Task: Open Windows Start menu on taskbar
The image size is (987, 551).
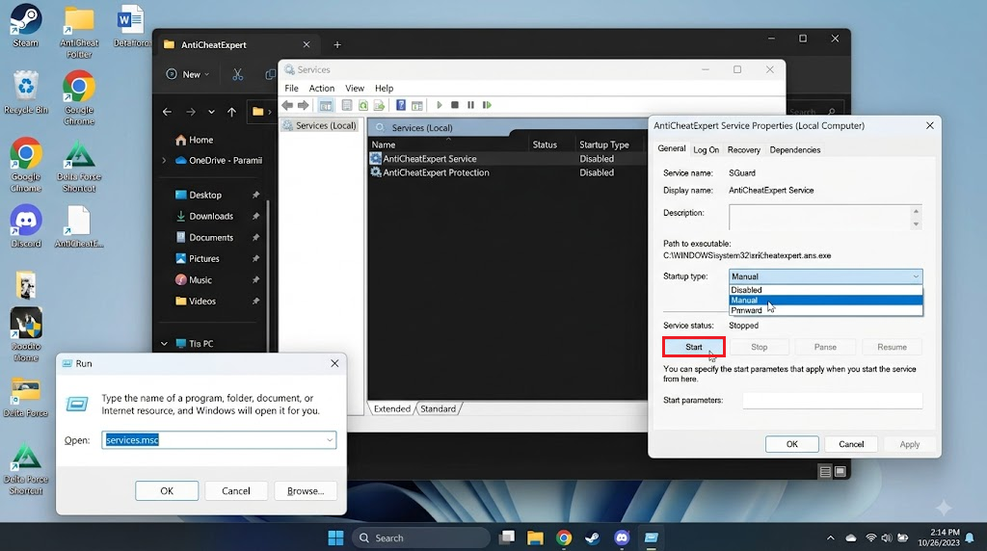Action: pos(336,538)
